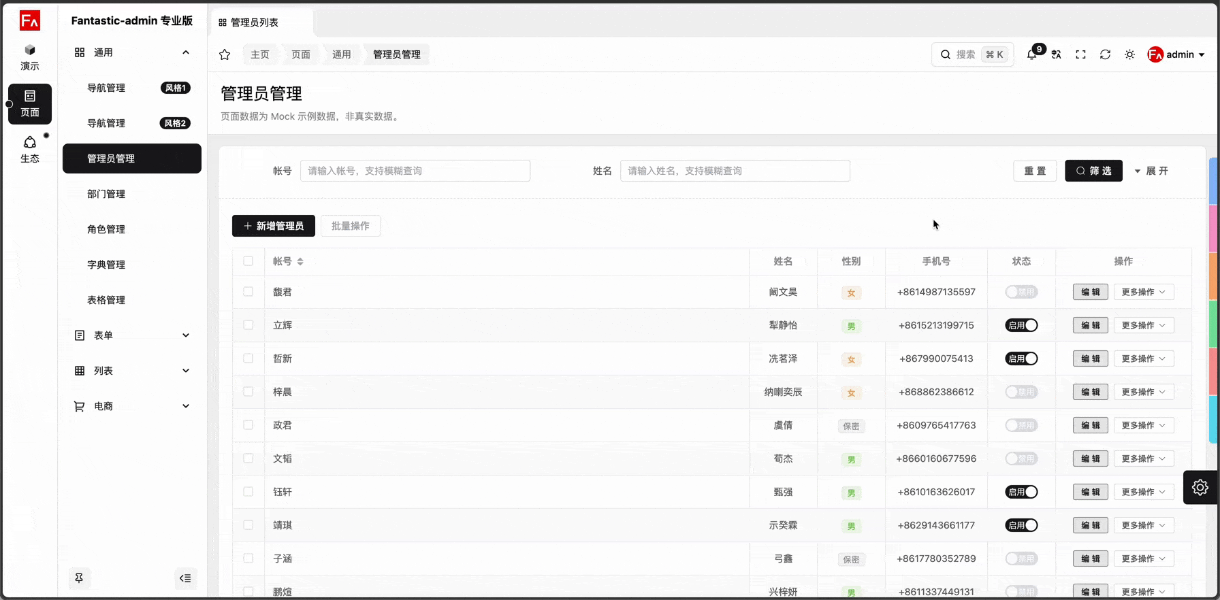The image size is (1220, 600).
Task: Click the 帐号 search input field
Action: [415, 171]
